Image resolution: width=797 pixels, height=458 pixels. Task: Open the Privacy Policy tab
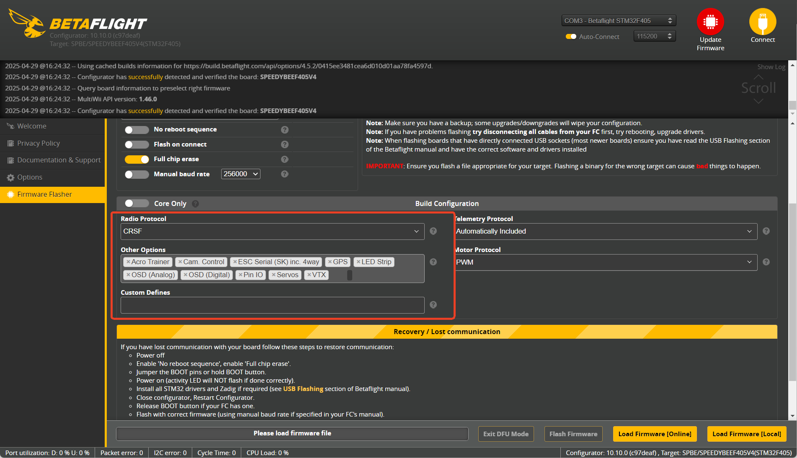point(52,143)
